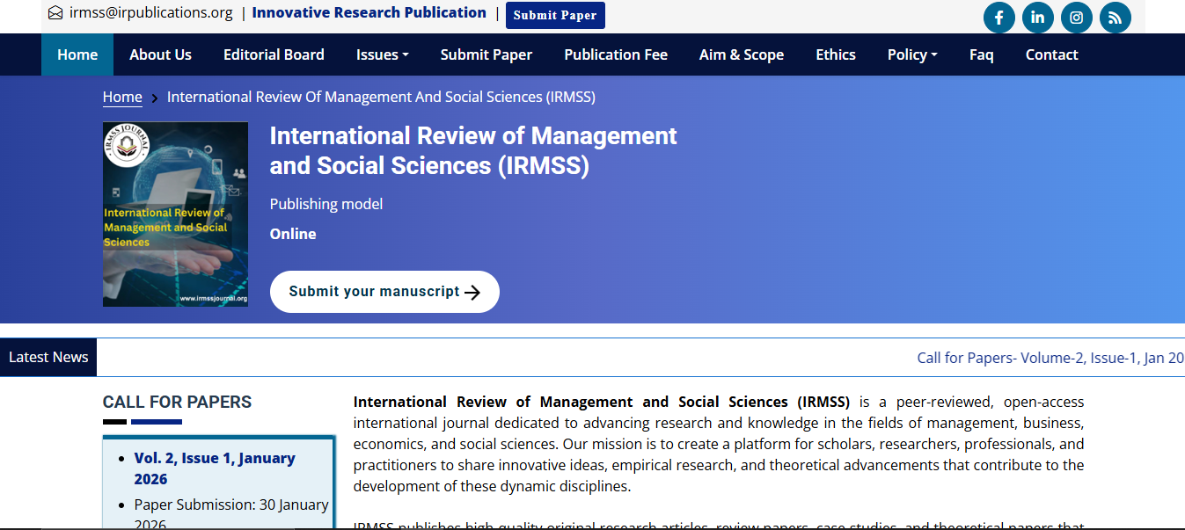Click the Call for Papers scrolling news text

(1050, 358)
